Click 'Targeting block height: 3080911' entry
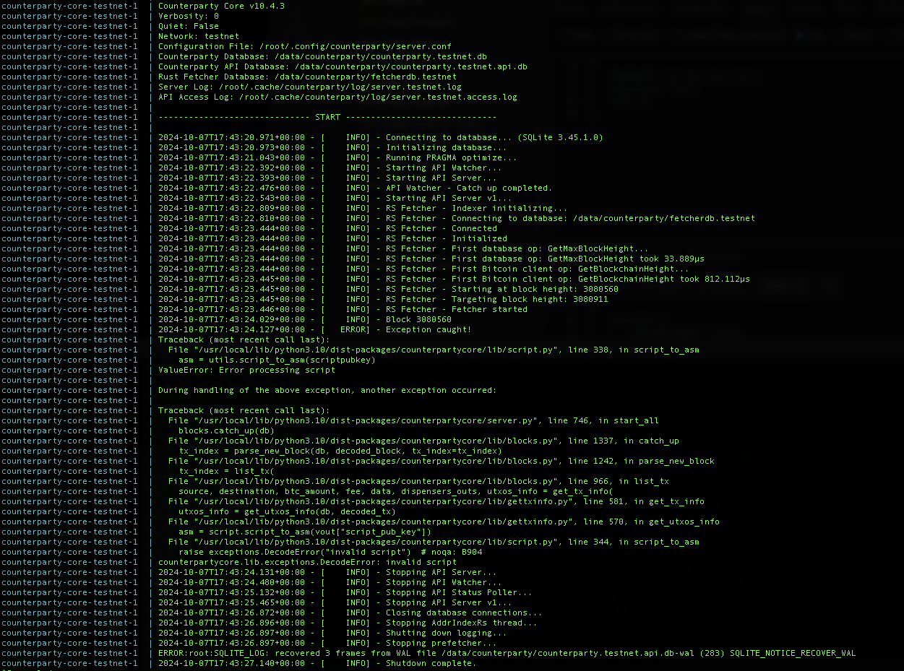Screen dimensions: 904x671 (383, 299)
